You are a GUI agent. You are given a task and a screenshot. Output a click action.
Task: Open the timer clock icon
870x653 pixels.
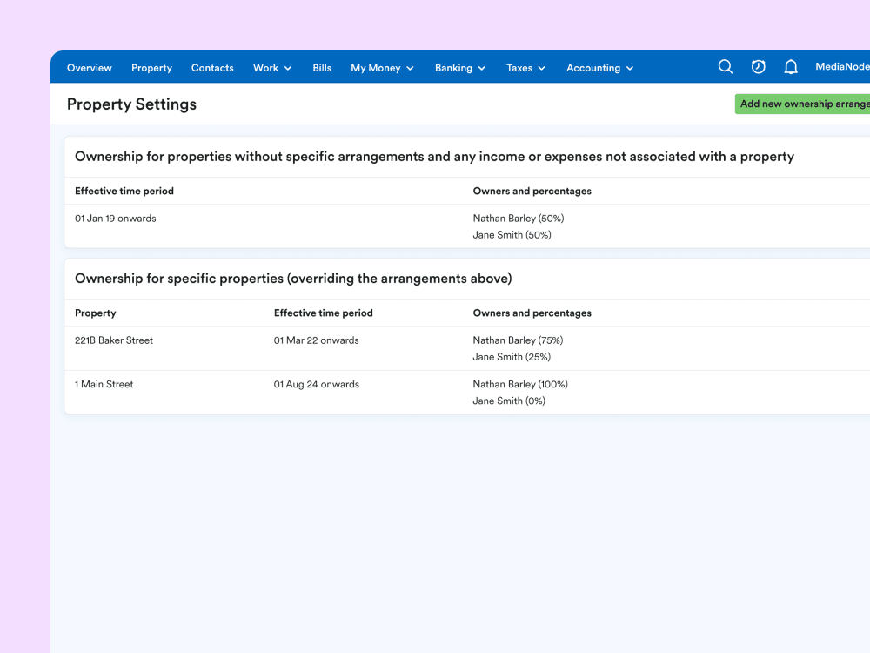point(758,67)
